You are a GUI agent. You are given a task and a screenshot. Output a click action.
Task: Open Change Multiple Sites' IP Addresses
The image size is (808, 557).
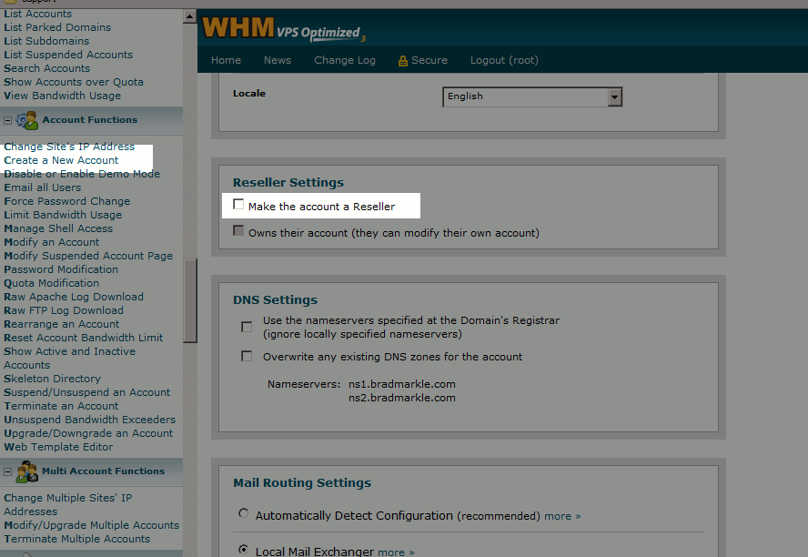tap(68, 504)
